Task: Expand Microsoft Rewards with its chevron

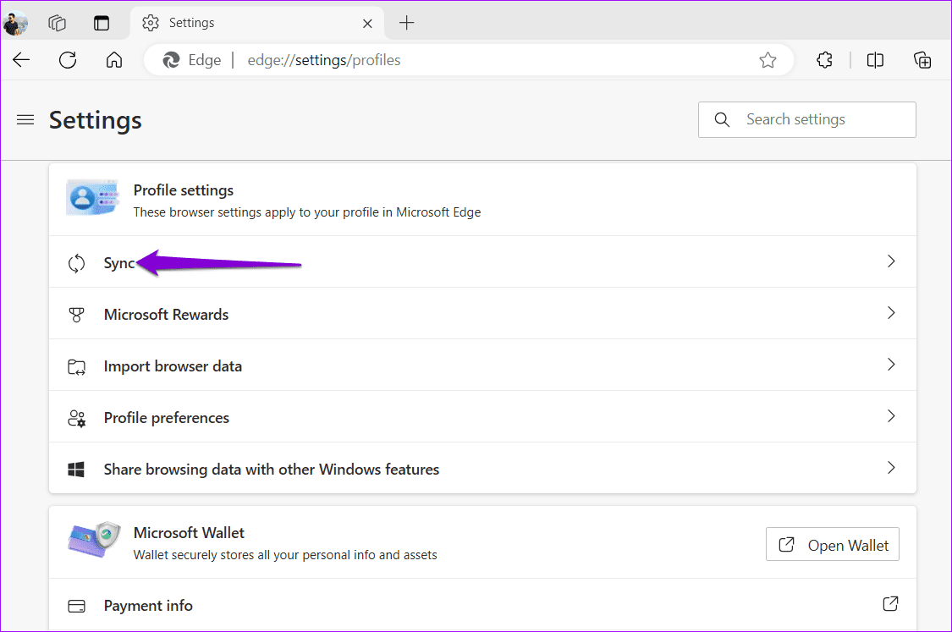Action: 890,313
